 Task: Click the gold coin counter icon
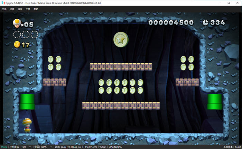coord(17,44)
